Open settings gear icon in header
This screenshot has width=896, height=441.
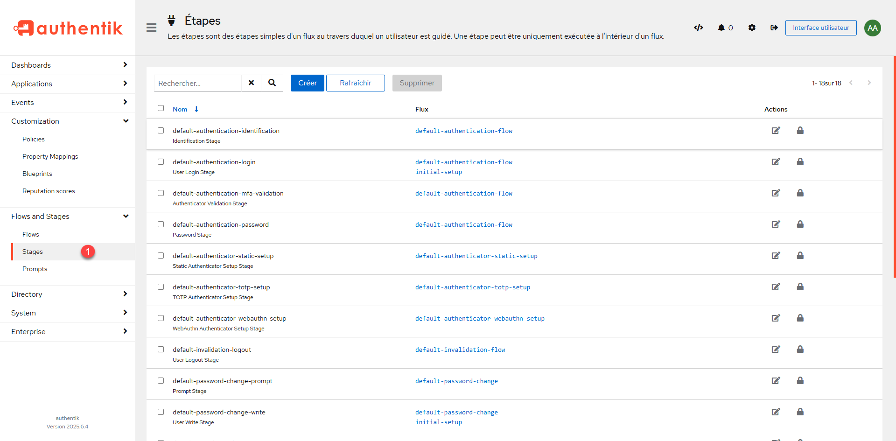pos(752,28)
